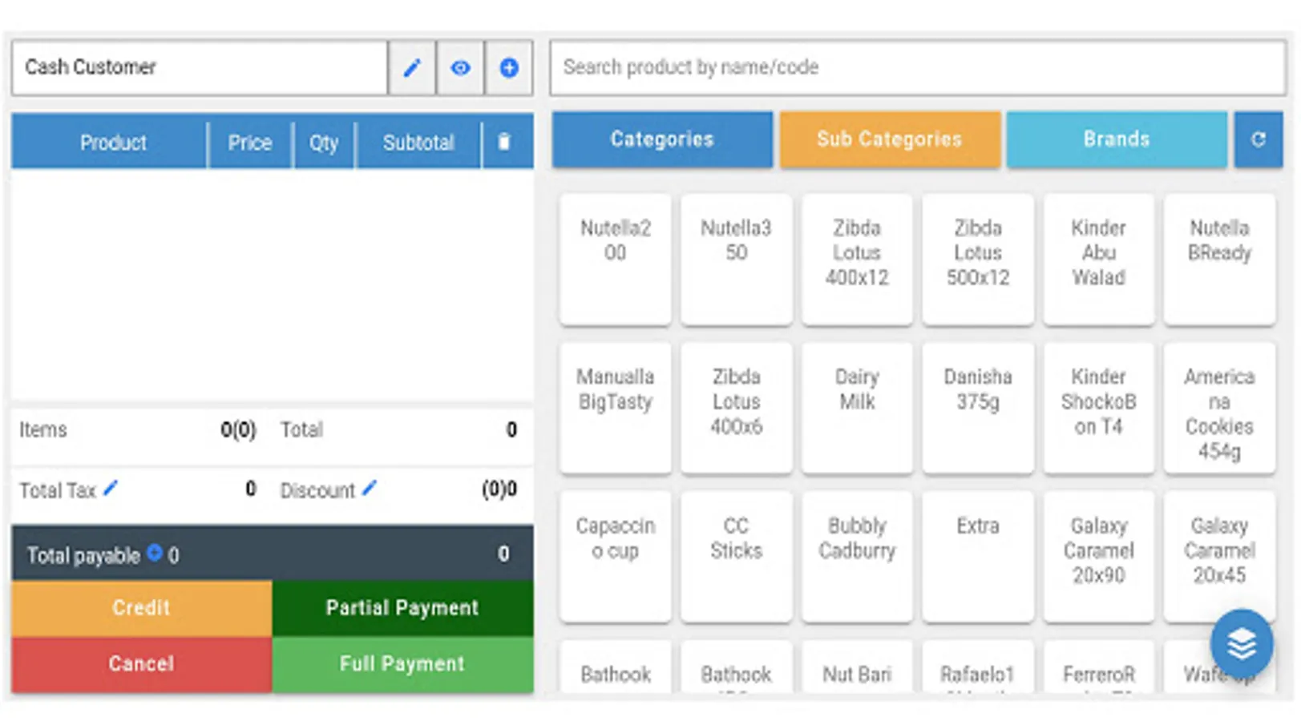Select the Dairy Milk product tile
The width and height of the screenshot is (1301, 721).
[x=857, y=408]
